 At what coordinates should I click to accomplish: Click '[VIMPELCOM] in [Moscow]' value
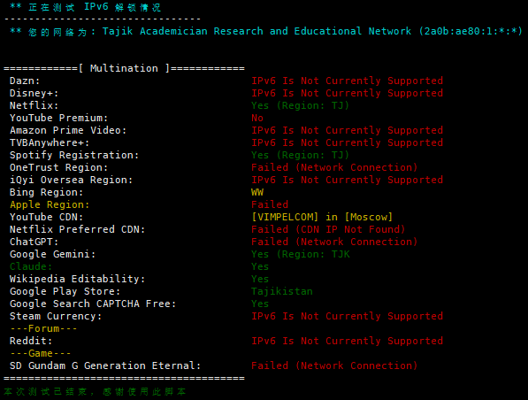point(322,217)
